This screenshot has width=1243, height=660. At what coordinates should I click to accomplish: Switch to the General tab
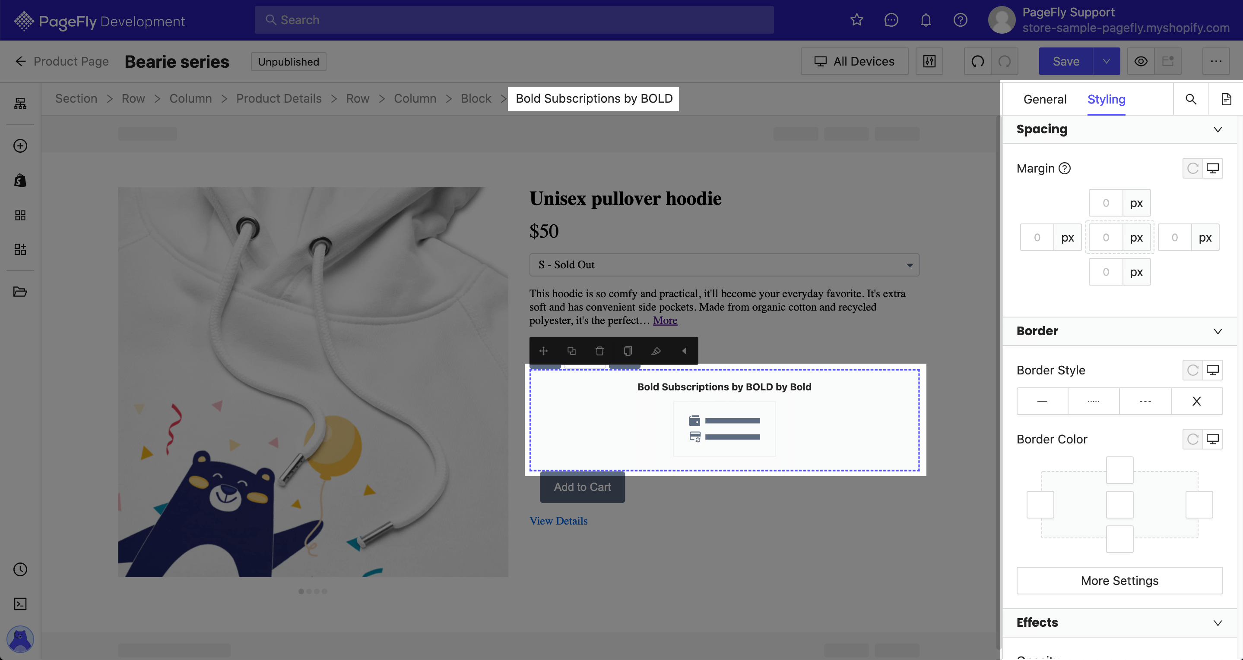(x=1045, y=99)
